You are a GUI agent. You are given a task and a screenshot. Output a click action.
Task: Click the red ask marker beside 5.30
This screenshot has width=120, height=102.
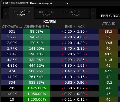[x=87, y=32]
